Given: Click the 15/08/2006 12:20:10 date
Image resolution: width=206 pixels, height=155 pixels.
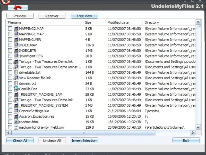Looking at the screenshot, I should point(124,117).
